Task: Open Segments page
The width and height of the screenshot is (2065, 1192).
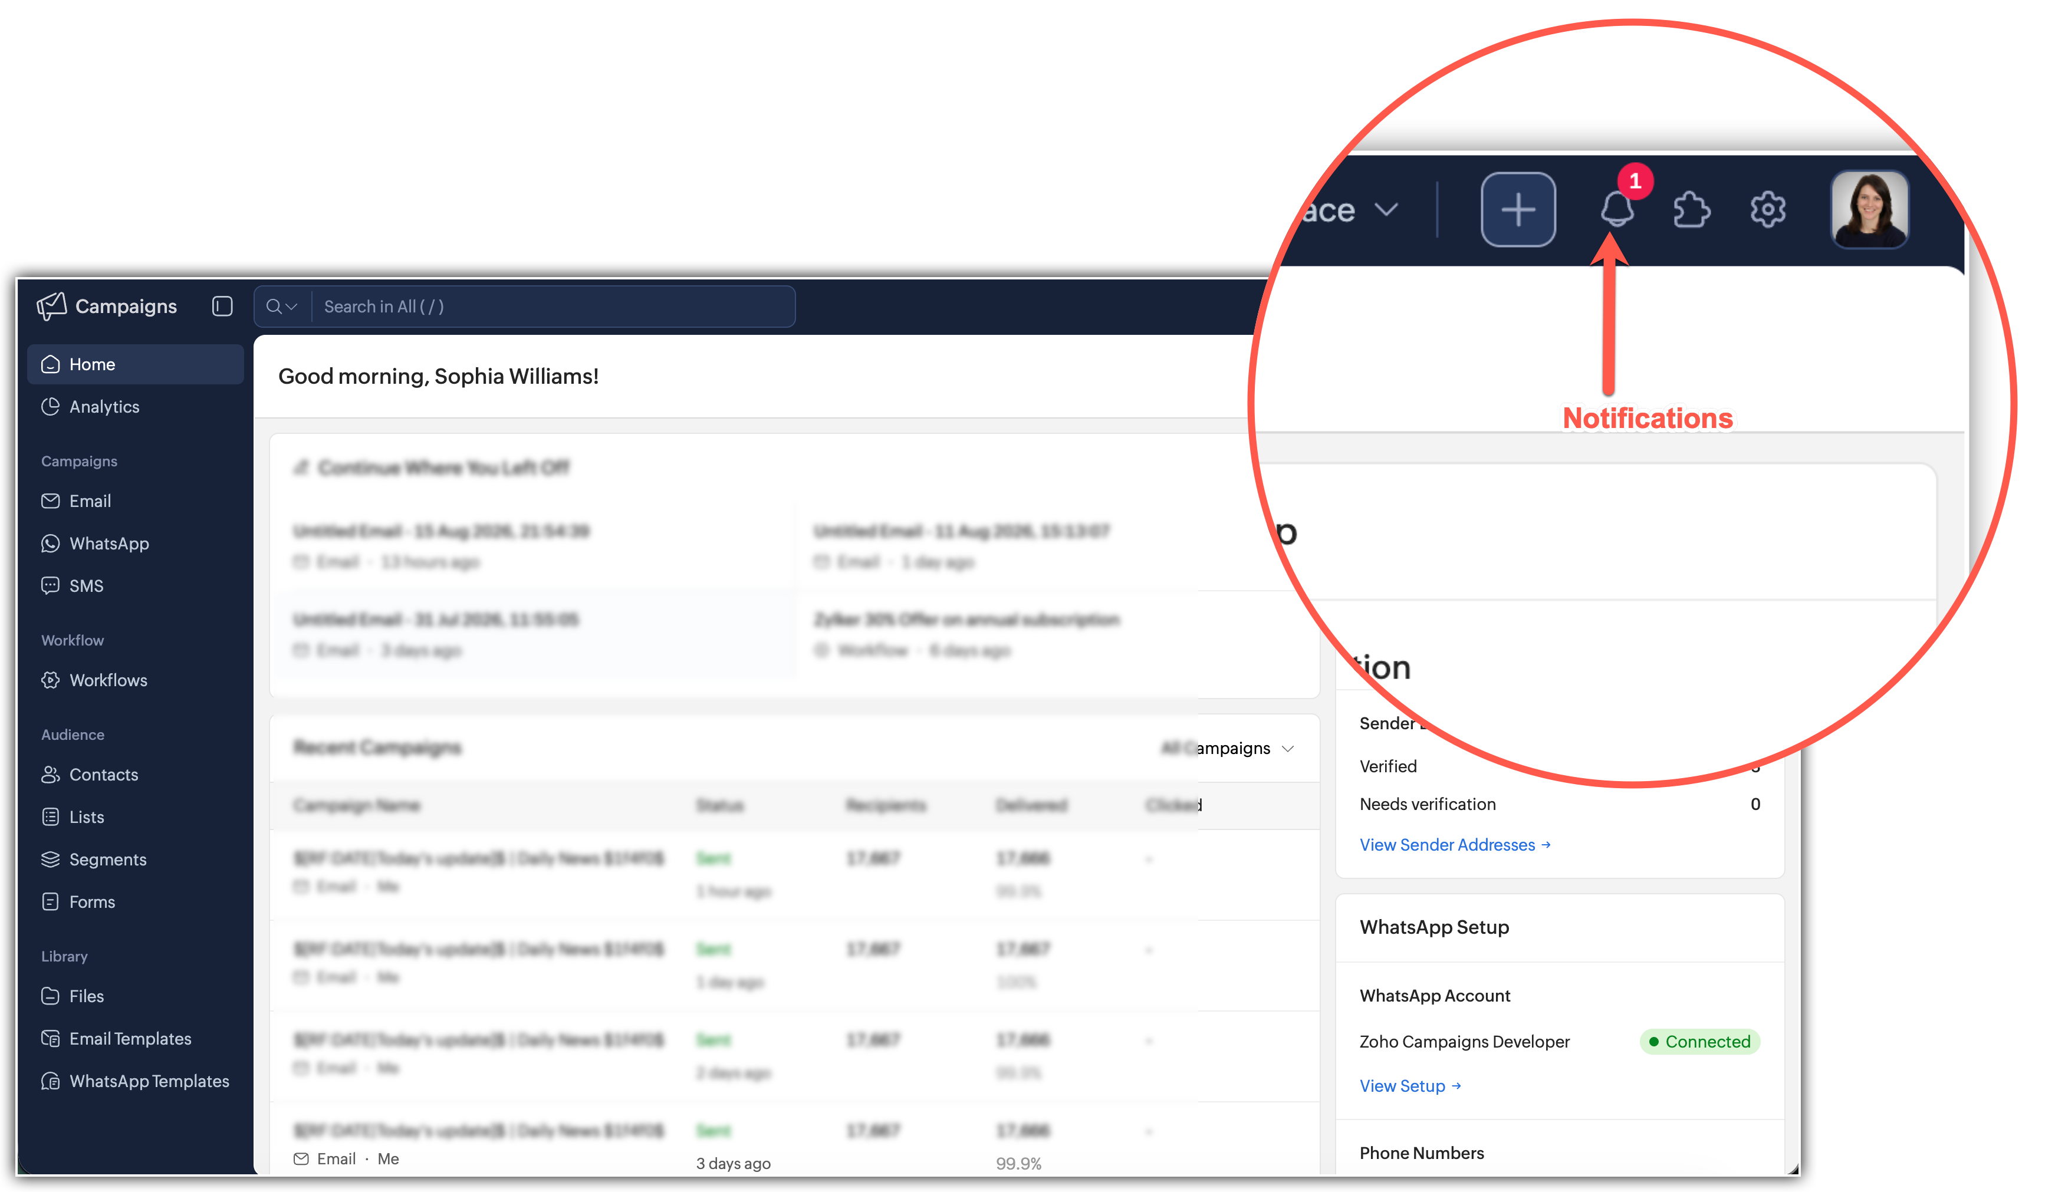Action: 135,860
